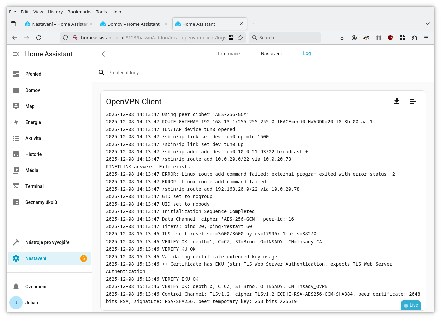The image size is (441, 319).
Task: Open the File menu
Action: (x=12, y=12)
